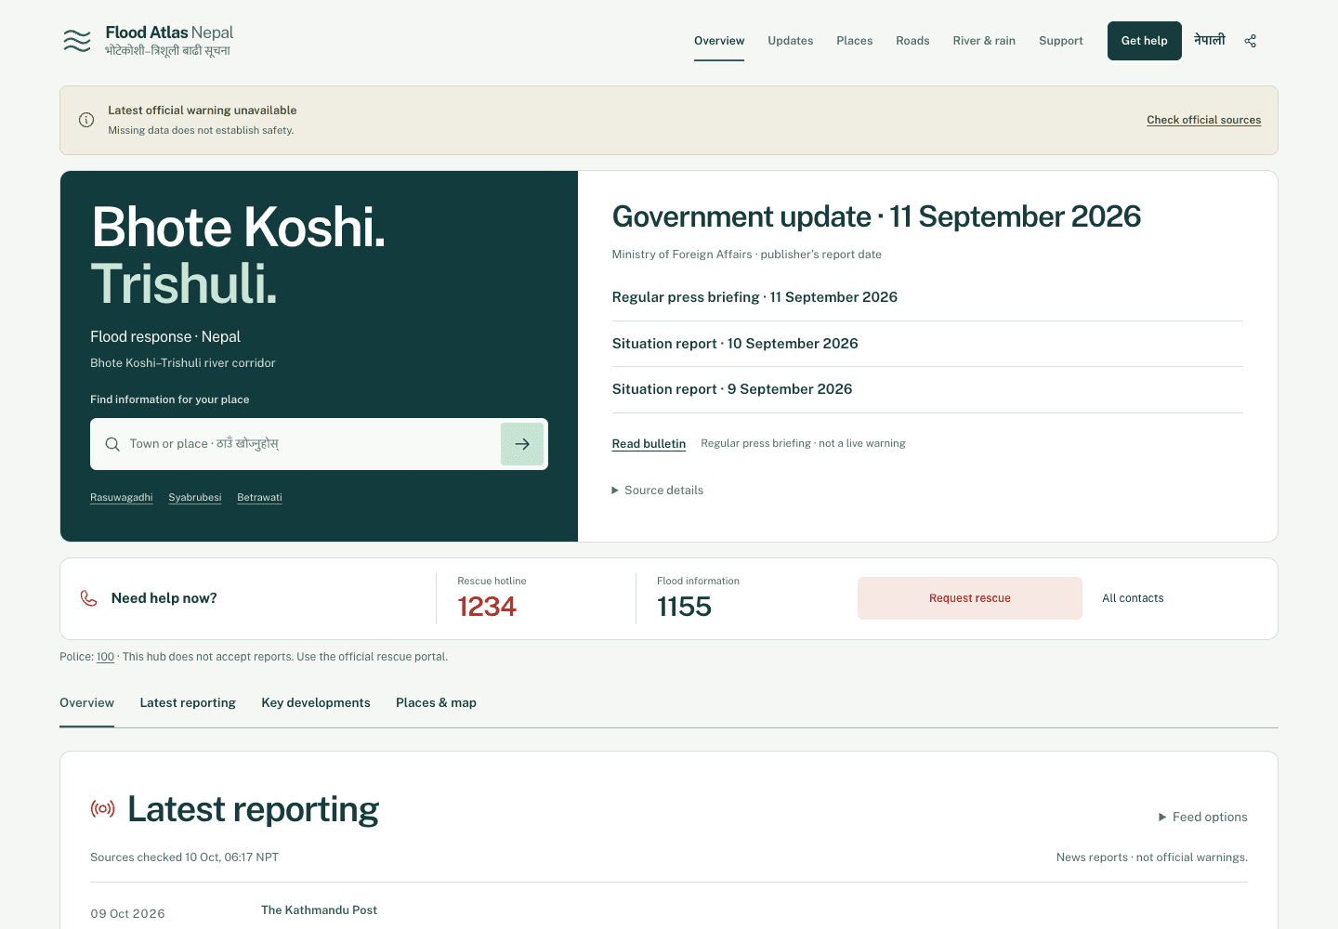The image size is (1338, 929).
Task: Expand Source details
Action: [658, 491]
